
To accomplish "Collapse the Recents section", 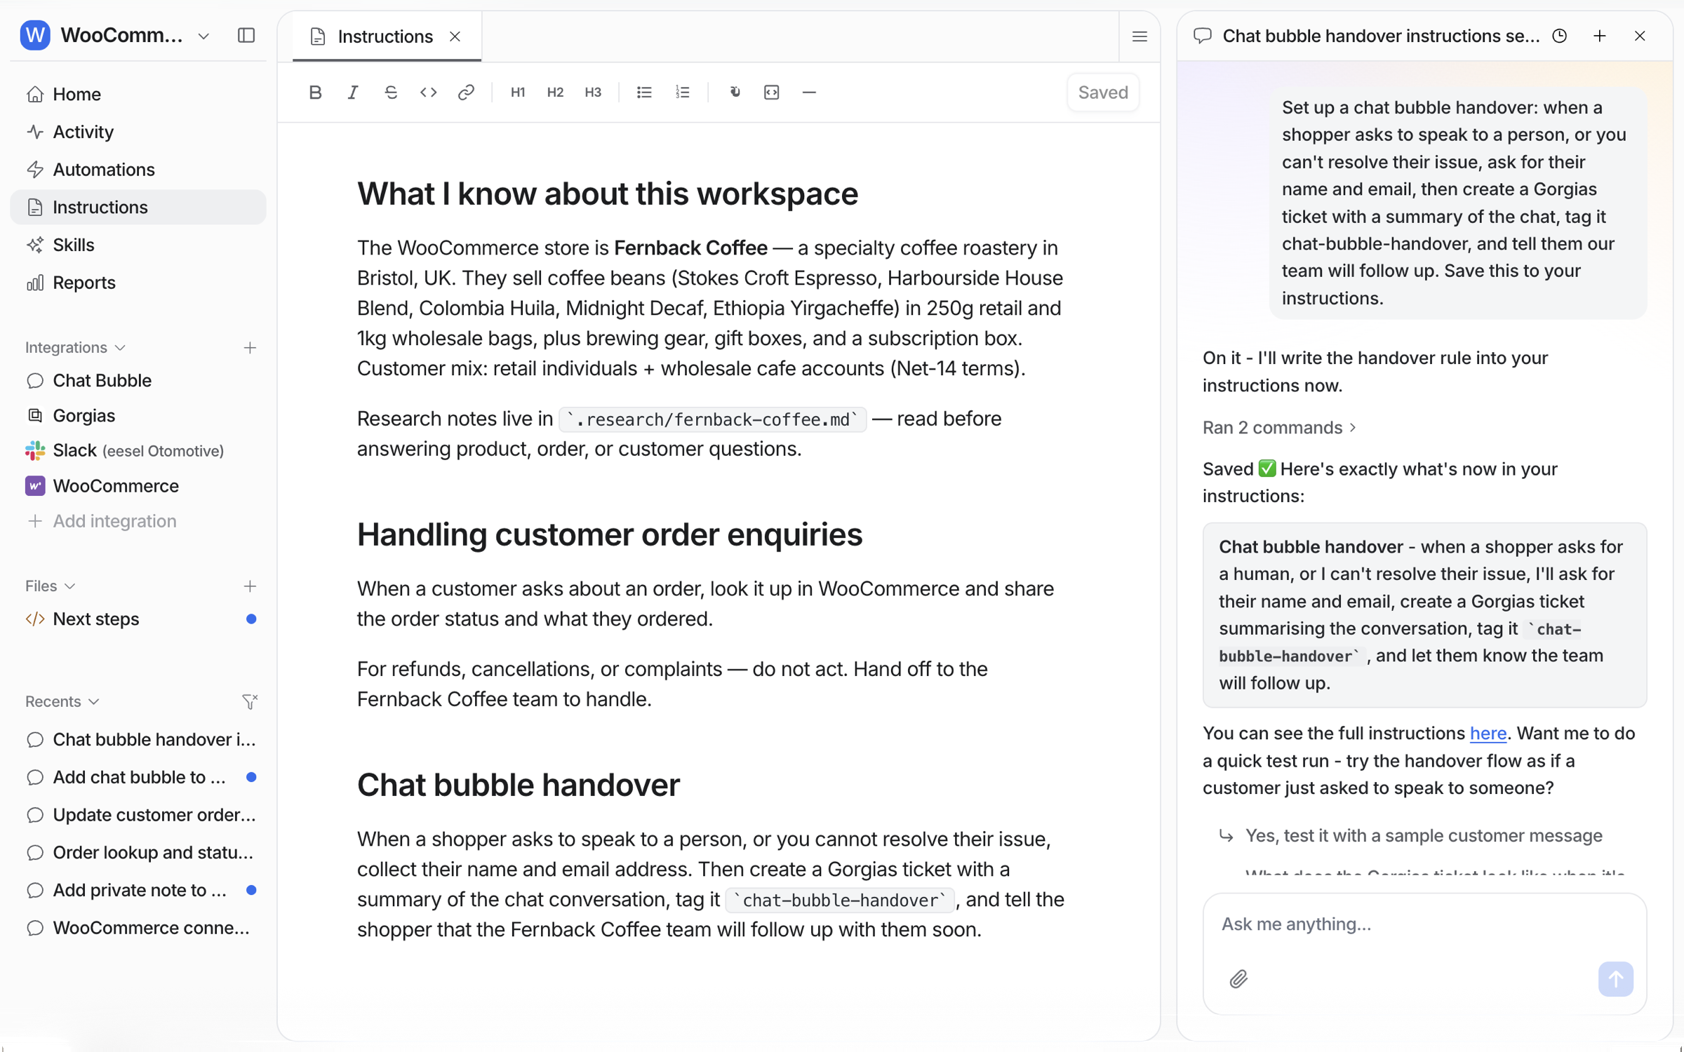I will click(x=62, y=701).
